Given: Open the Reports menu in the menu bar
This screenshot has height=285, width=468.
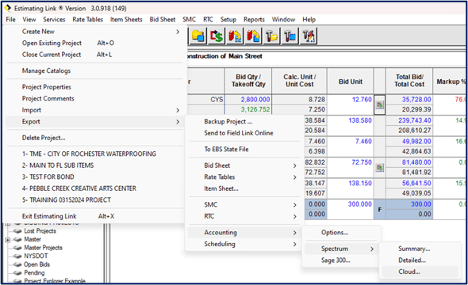Looking at the screenshot, I should (x=254, y=20).
